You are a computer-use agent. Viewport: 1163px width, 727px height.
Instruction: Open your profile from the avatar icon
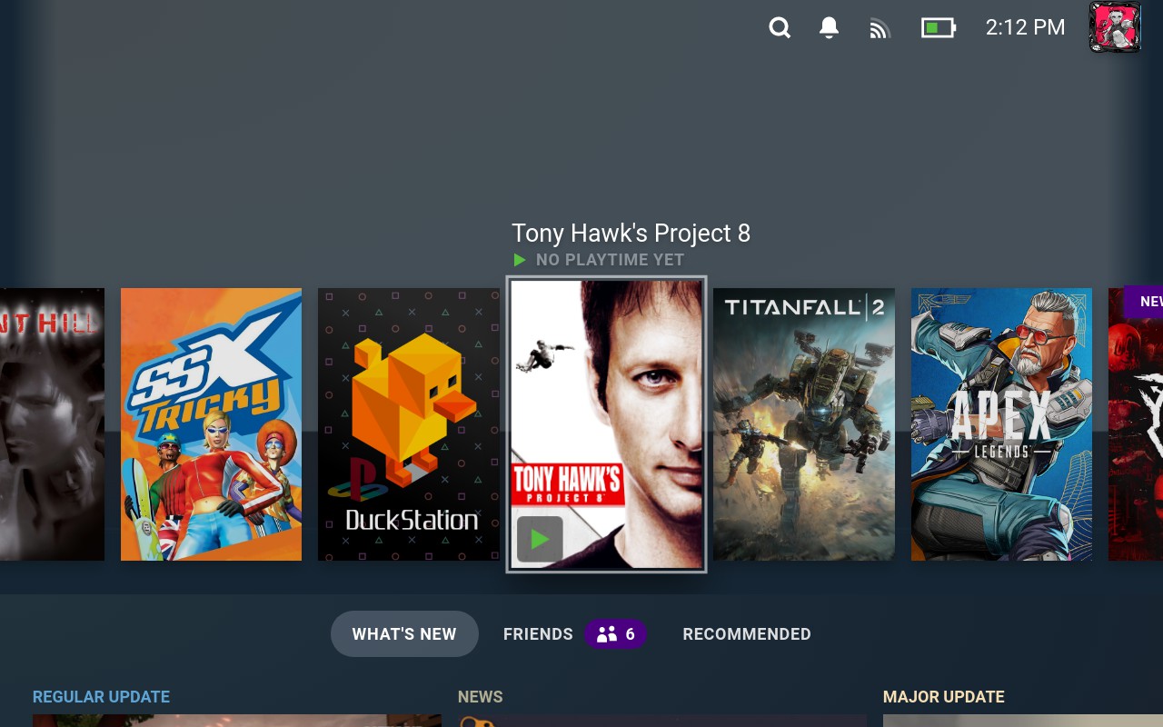[1114, 27]
